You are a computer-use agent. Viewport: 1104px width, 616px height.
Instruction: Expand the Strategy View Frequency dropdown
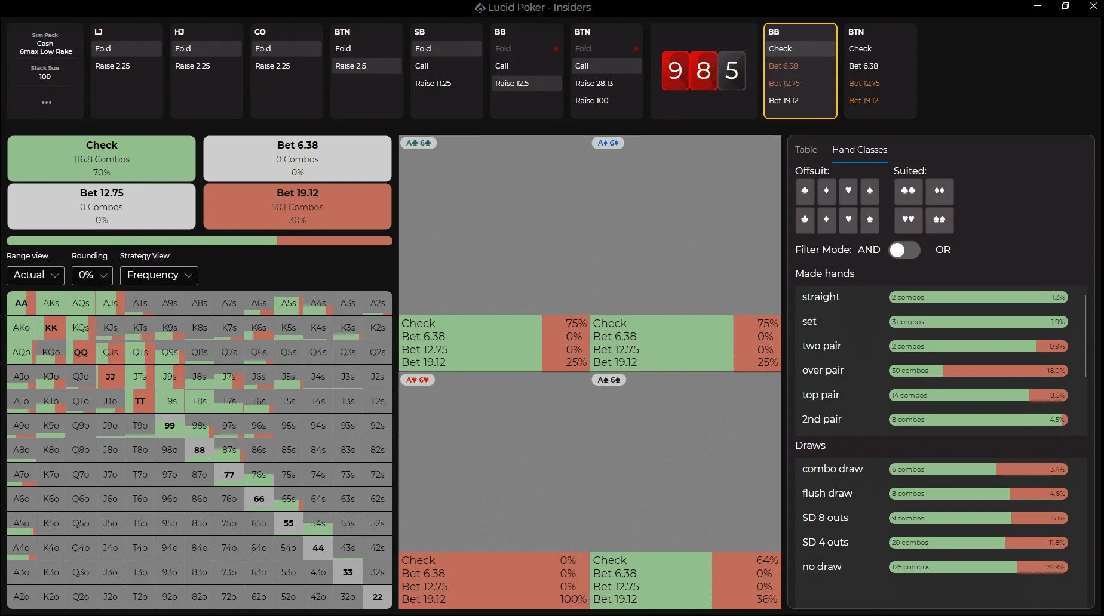pos(159,275)
